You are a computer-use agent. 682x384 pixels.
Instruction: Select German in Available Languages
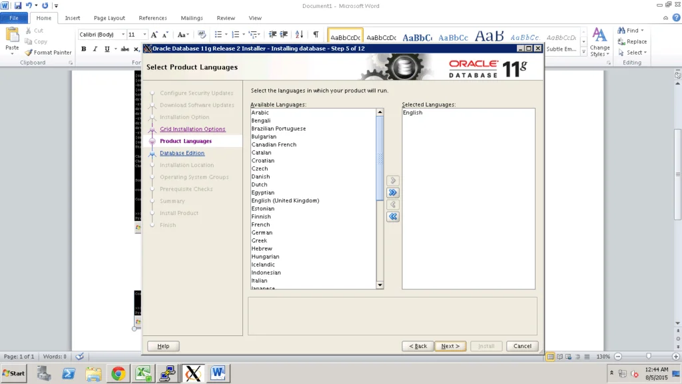coord(262,232)
